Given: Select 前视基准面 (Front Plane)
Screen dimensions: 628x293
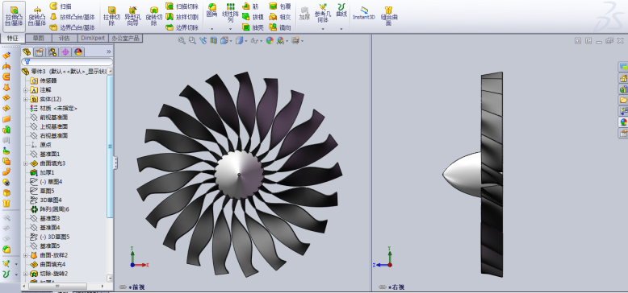Looking at the screenshot, I should pos(49,118).
